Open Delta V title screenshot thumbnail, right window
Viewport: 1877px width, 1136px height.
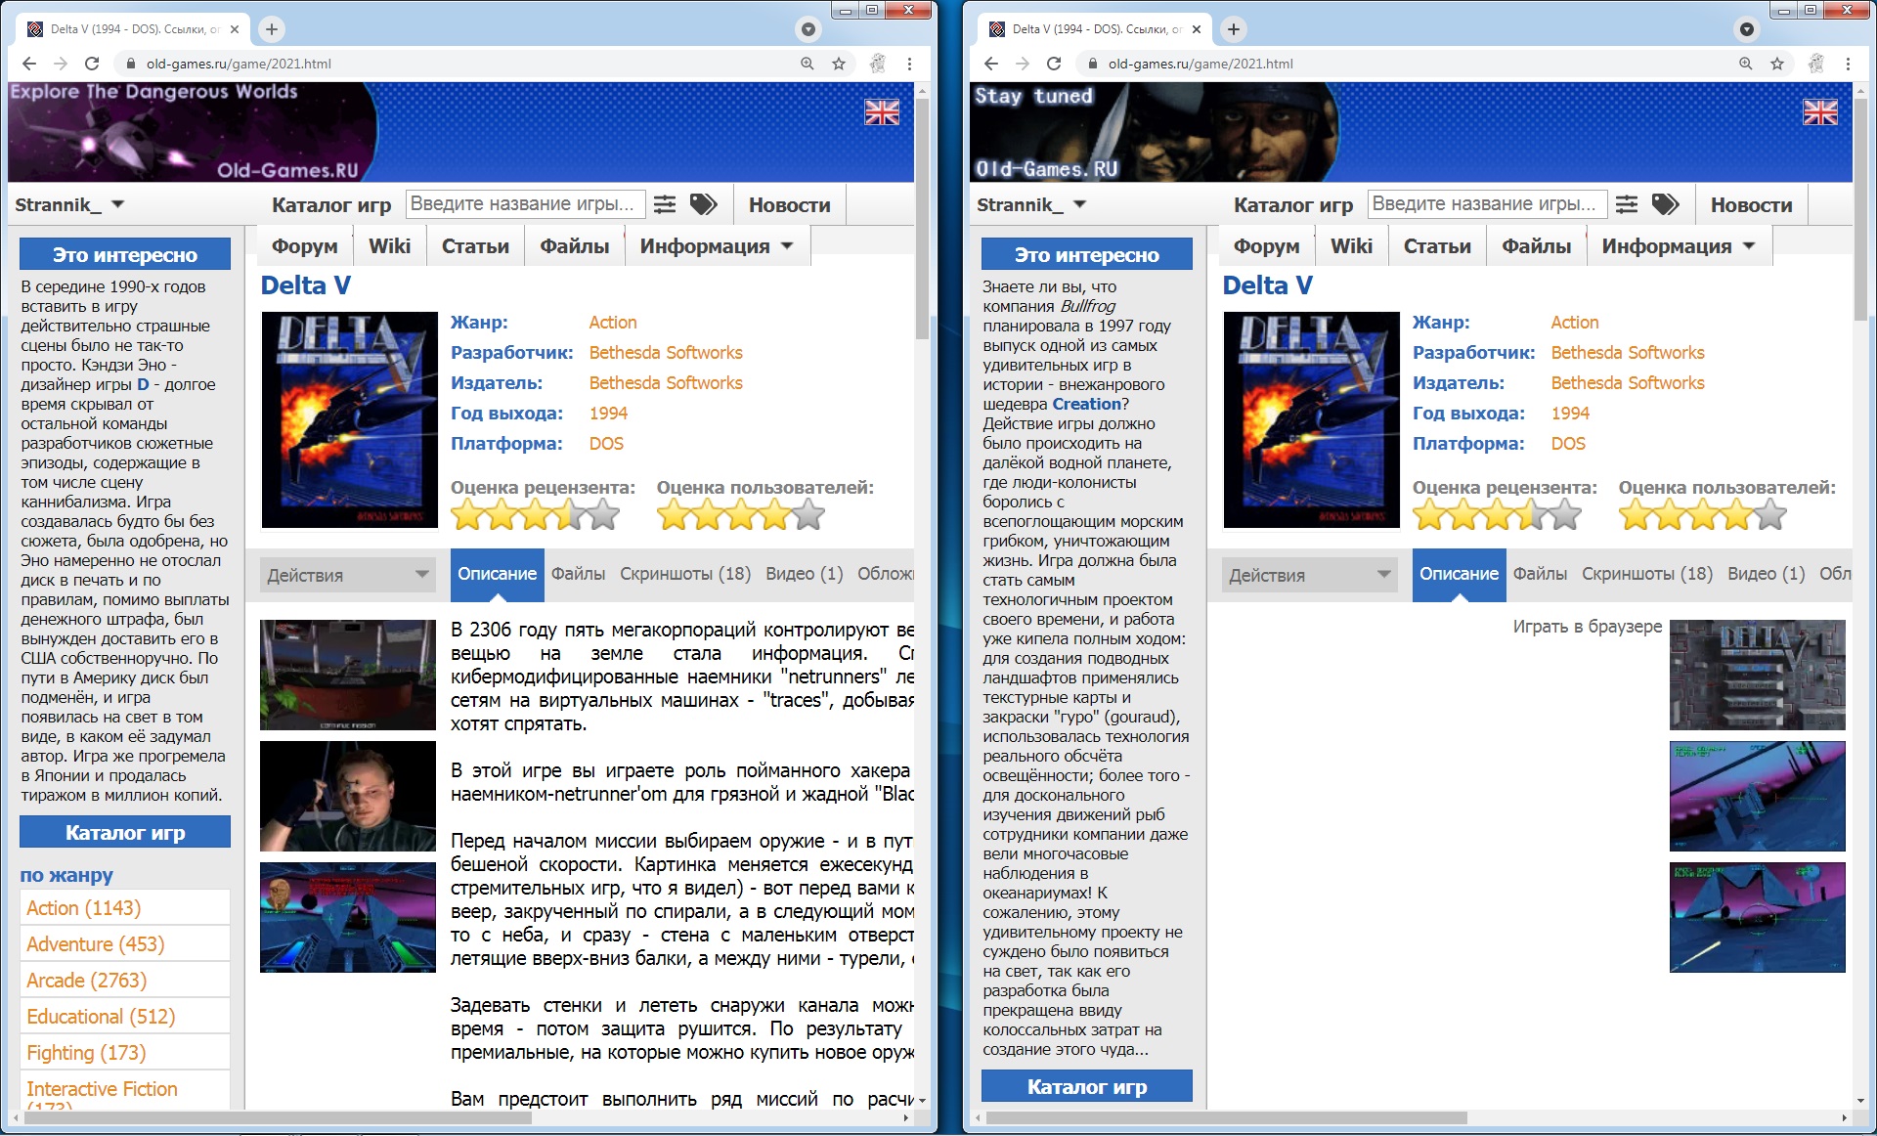(x=1757, y=676)
